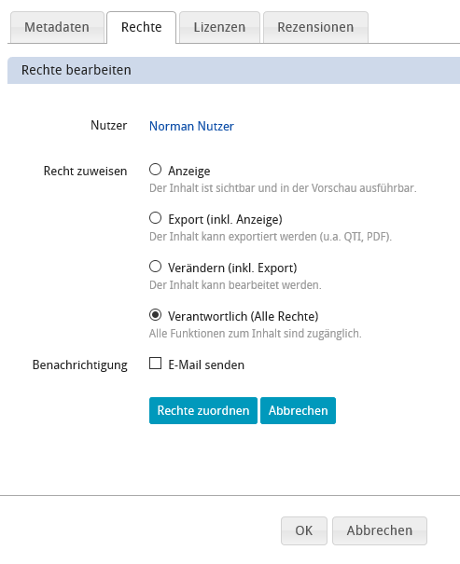Click the 'Der Inhalt kann exportiert werden' description
This screenshot has height=564, width=460.
click(x=271, y=237)
